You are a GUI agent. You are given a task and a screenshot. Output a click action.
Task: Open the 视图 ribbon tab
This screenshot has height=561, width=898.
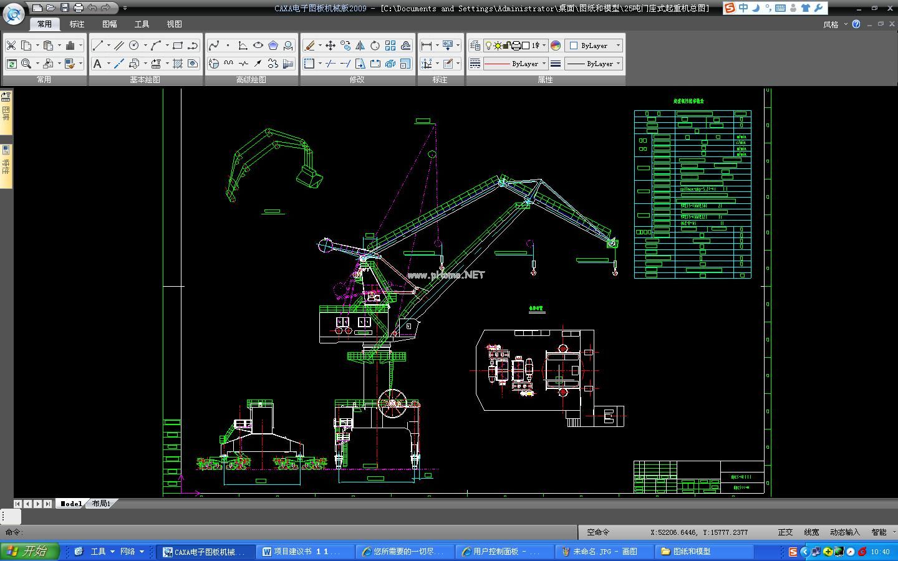point(174,24)
